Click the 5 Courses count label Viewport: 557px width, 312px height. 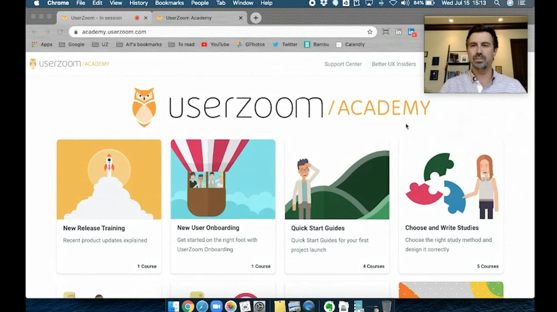pos(488,266)
